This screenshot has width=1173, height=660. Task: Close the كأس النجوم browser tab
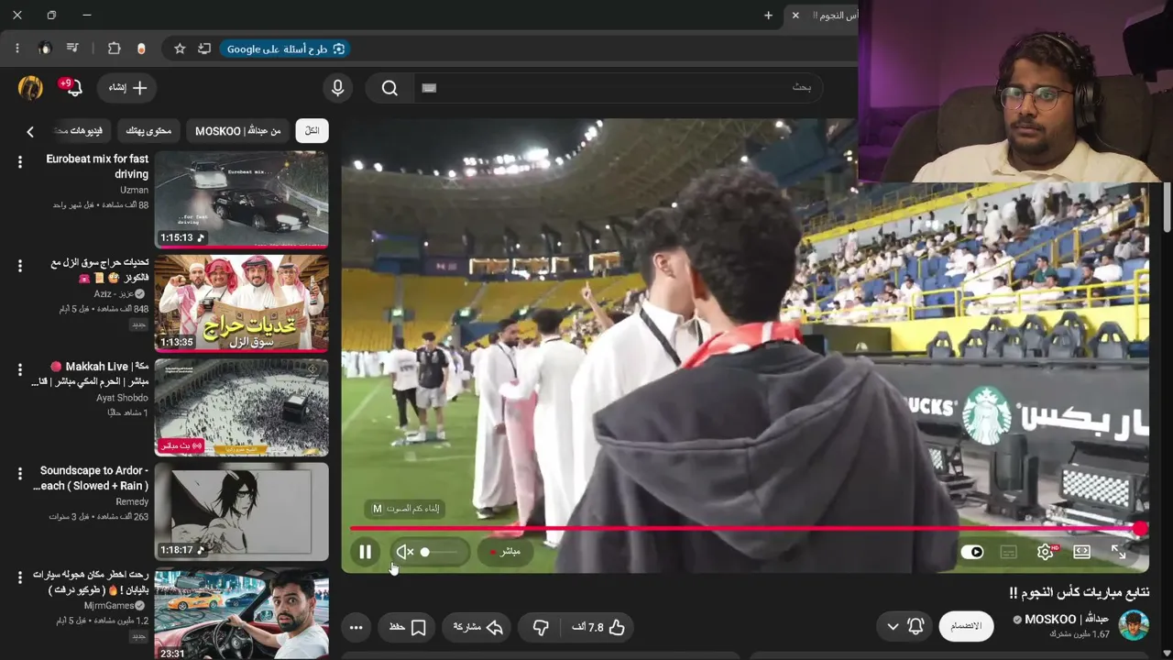pyautogui.click(x=795, y=16)
